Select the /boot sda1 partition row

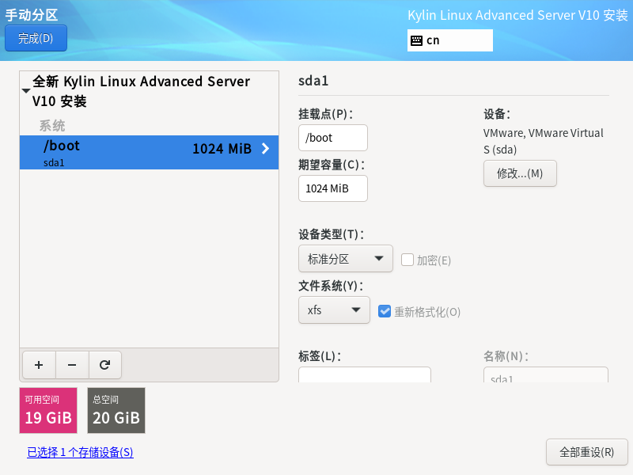click(x=149, y=152)
